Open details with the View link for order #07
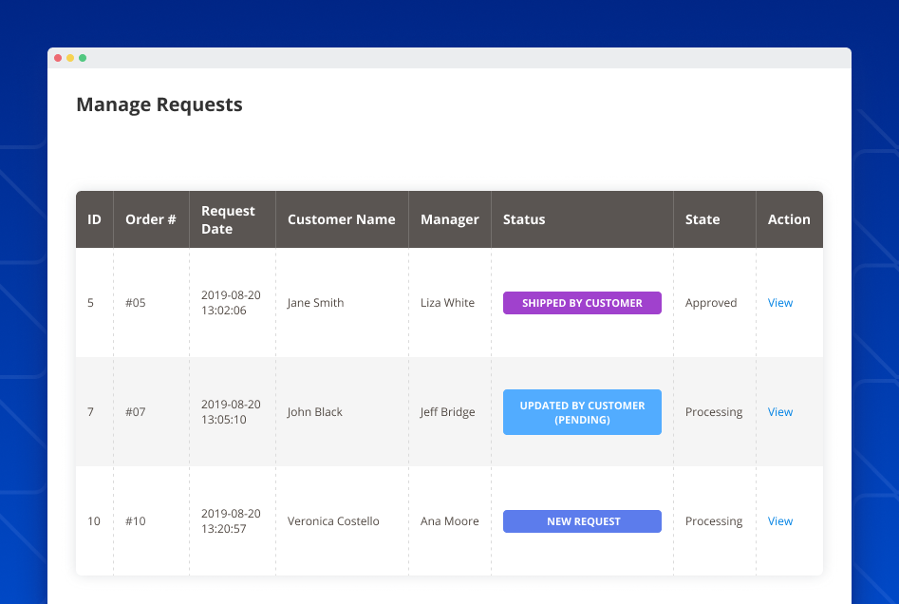Viewport: 899px width, 604px height. coord(779,411)
